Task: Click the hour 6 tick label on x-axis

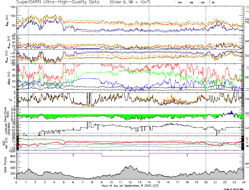Action: [x=73, y=182]
